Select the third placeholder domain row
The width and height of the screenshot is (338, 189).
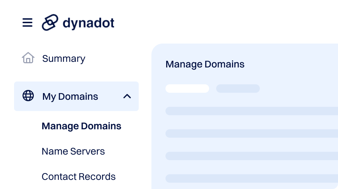(x=251, y=156)
